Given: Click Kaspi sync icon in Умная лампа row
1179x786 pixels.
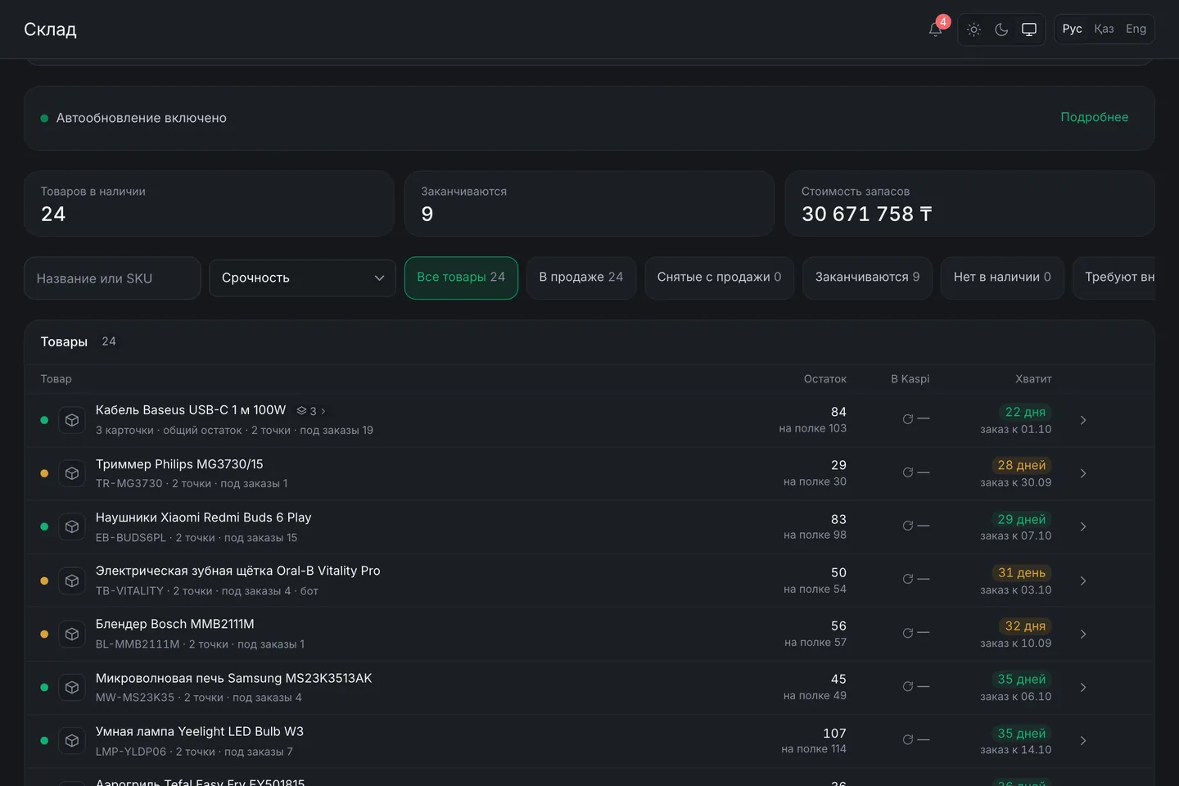Looking at the screenshot, I should [908, 739].
